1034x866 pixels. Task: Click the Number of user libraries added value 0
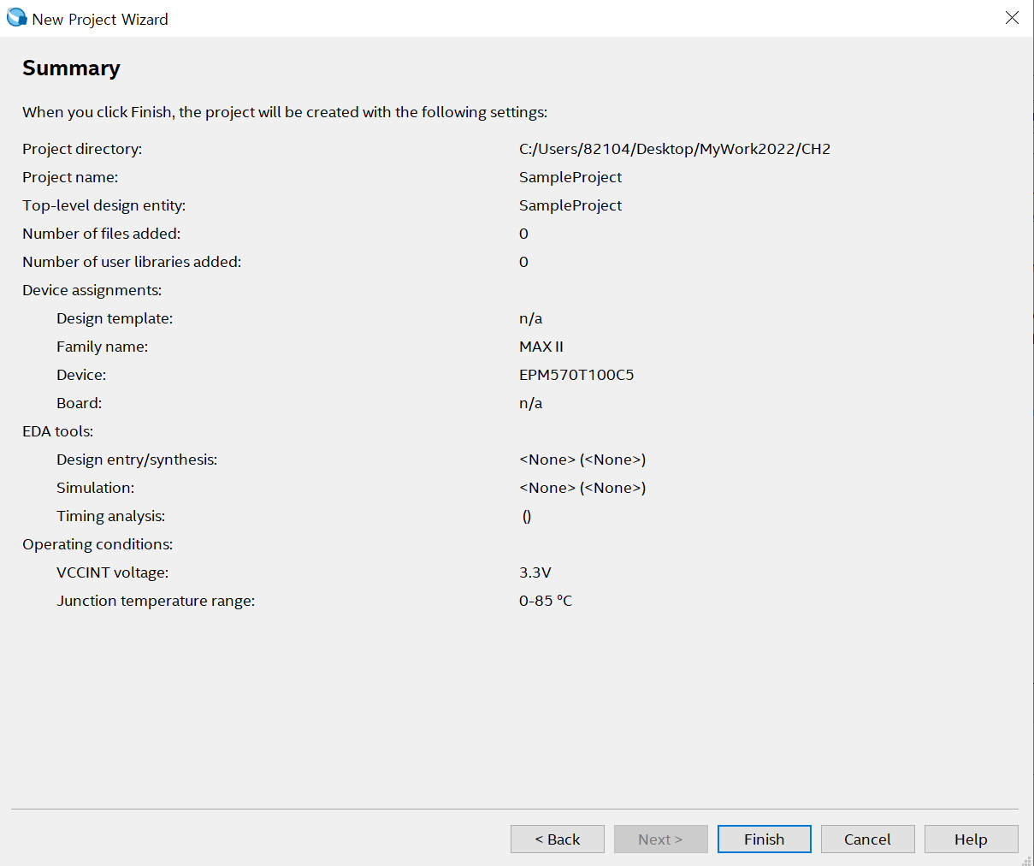coord(523,262)
